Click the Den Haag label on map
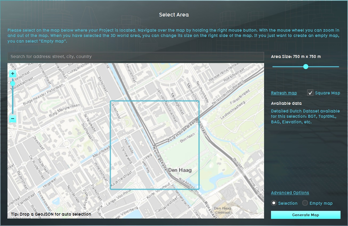348x226 pixels. [180, 170]
